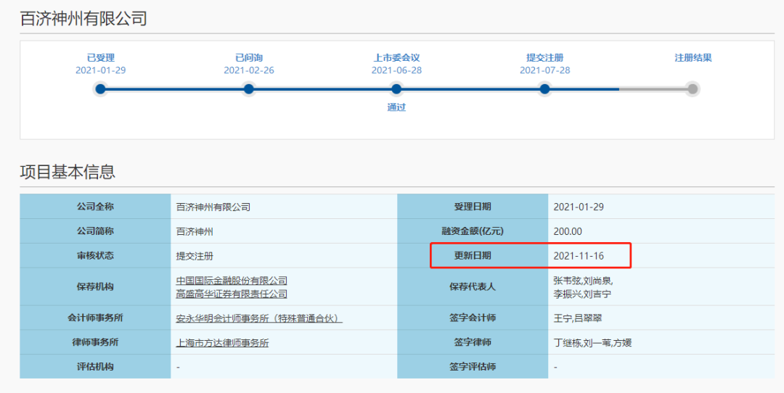
Task: Click the page title 百济神州有限公司
Action: click(x=83, y=19)
